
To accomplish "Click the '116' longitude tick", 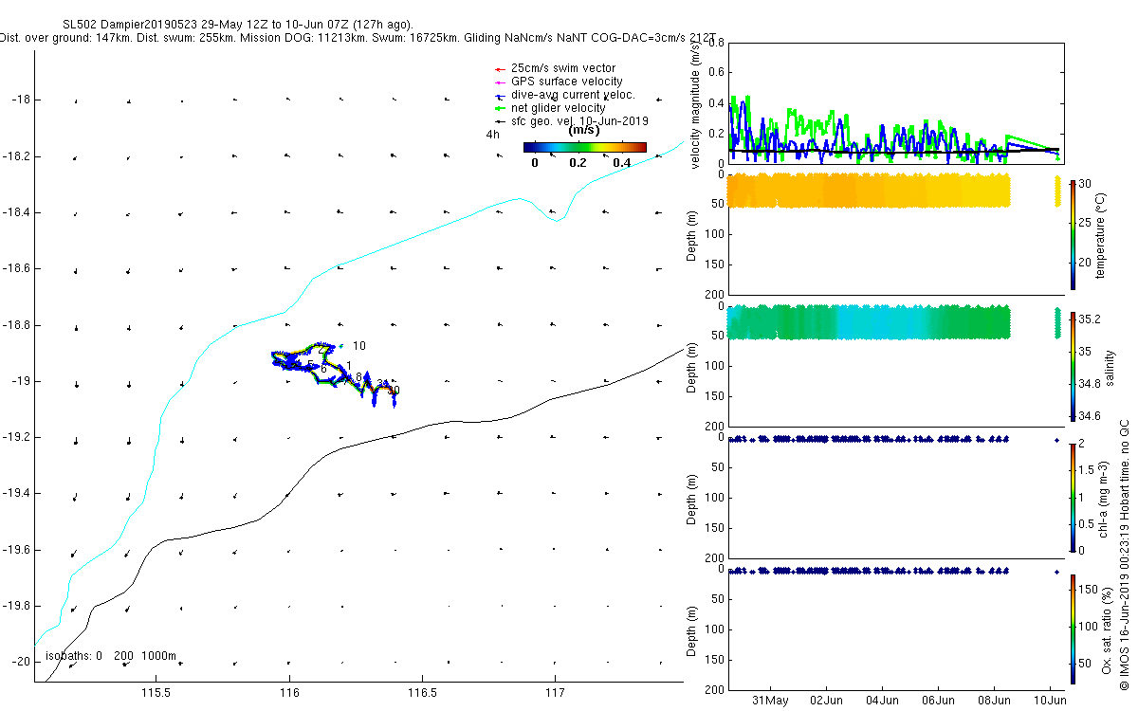I will [289, 691].
